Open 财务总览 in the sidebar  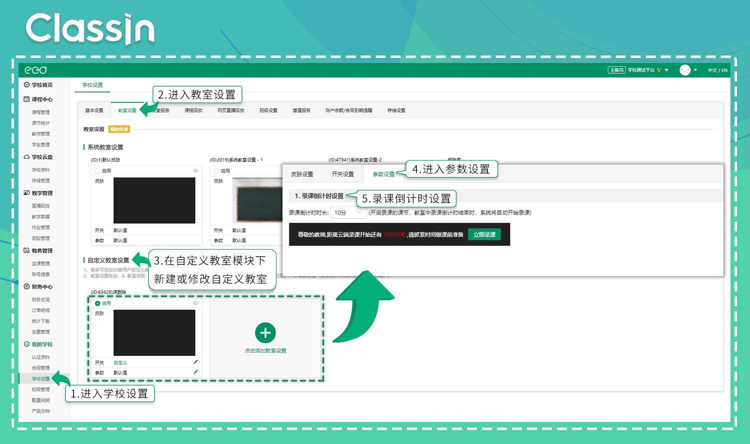(x=41, y=299)
